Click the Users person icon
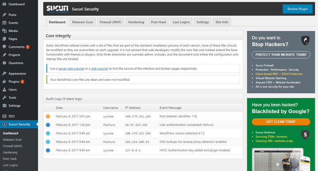The height and width of the screenshot is (171, 318). point(4,89)
